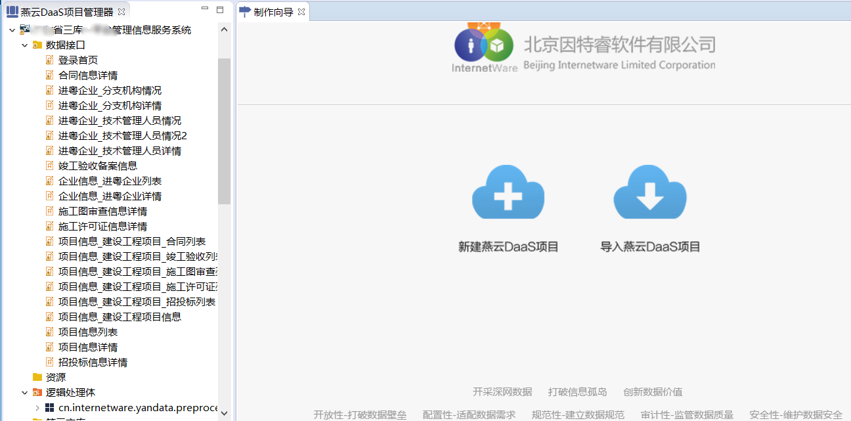Screen dimensions: 851x421
Task: Click the icon beside 施工许可证信息详情
Action: 49,226
